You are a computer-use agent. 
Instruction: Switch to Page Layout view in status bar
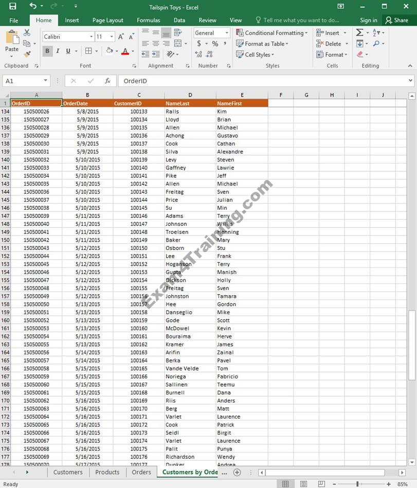pyautogui.click(x=304, y=484)
